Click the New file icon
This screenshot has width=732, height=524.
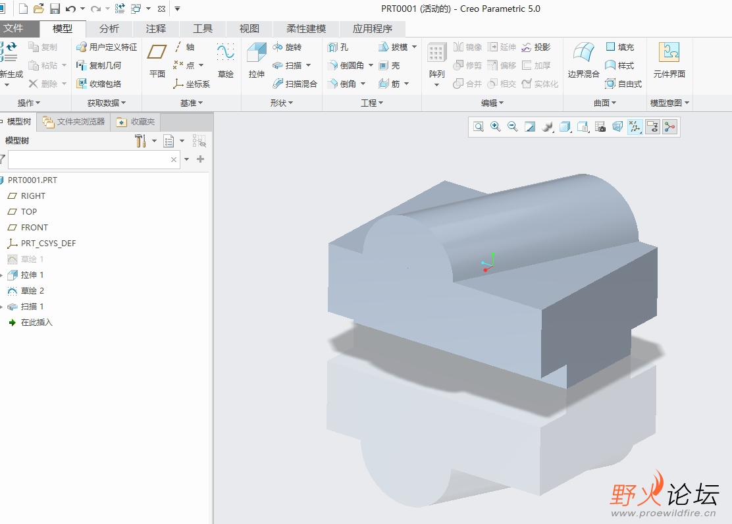click(x=23, y=9)
